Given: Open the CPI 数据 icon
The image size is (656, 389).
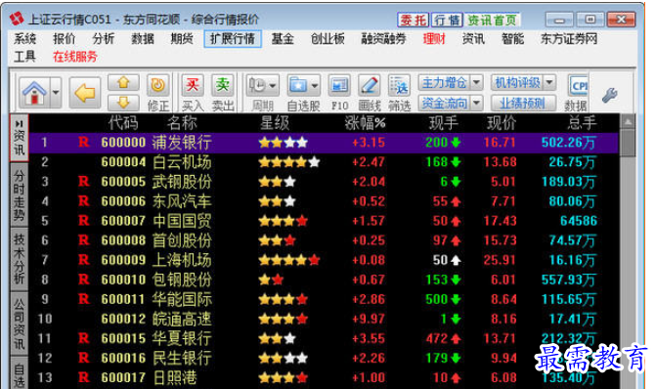Looking at the screenshot, I should 578,86.
